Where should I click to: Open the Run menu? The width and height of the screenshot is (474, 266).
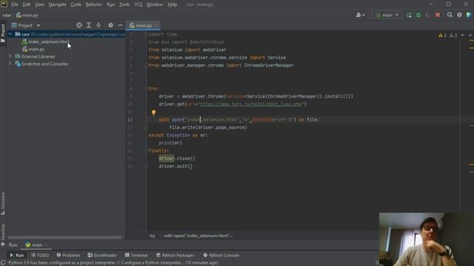point(110,4)
